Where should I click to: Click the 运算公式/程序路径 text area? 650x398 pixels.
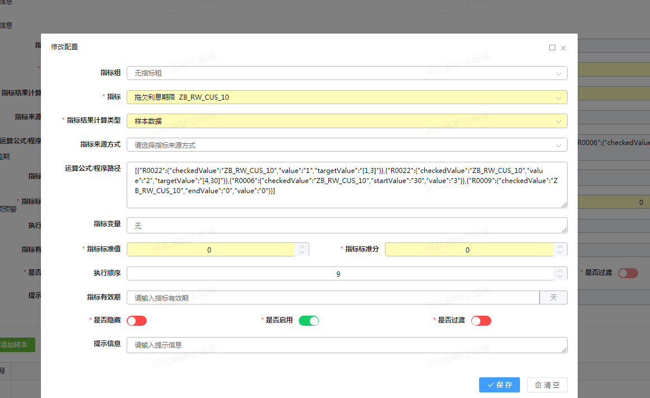(x=346, y=185)
